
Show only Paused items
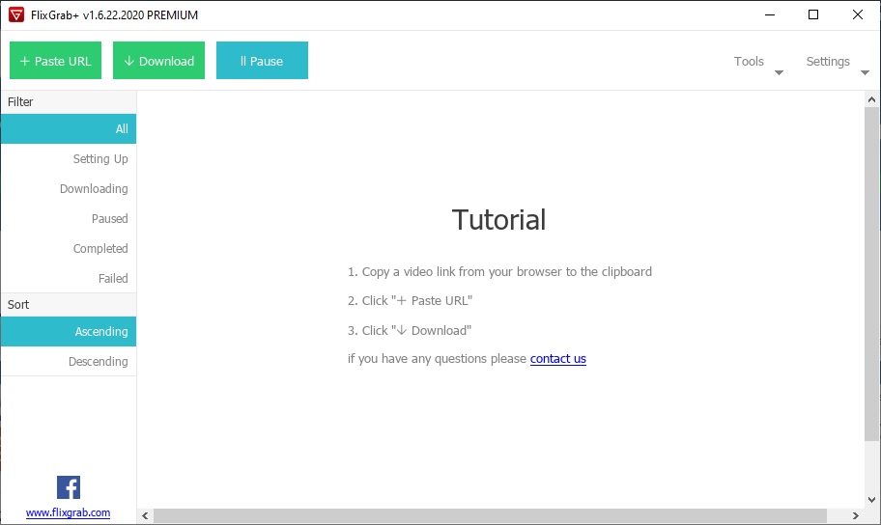69,218
